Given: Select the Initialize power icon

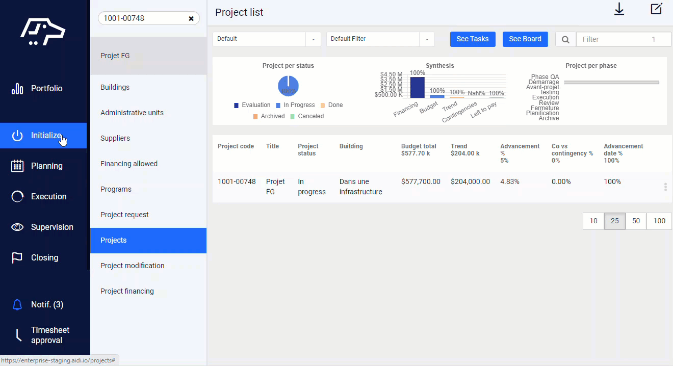Looking at the screenshot, I should [x=17, y=135].
